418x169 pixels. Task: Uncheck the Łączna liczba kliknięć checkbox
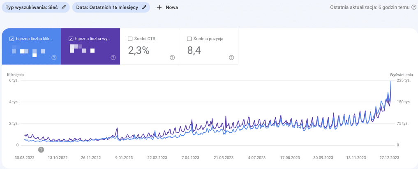click(12, 39)
